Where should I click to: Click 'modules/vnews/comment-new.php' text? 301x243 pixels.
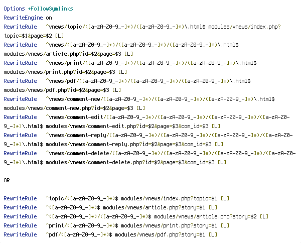[x=49, y=108]
